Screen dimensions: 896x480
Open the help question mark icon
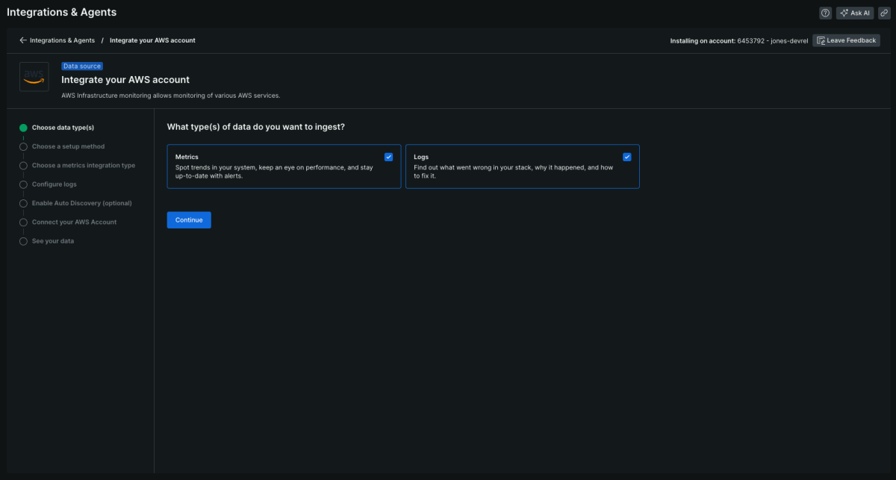825,13
